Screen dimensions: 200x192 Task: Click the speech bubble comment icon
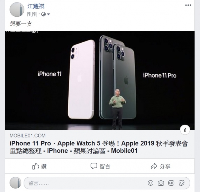tap(94, 166)
